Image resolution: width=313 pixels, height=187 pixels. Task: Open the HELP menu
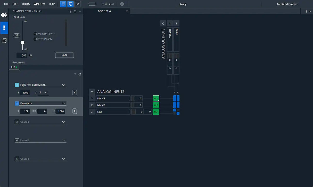52,4
